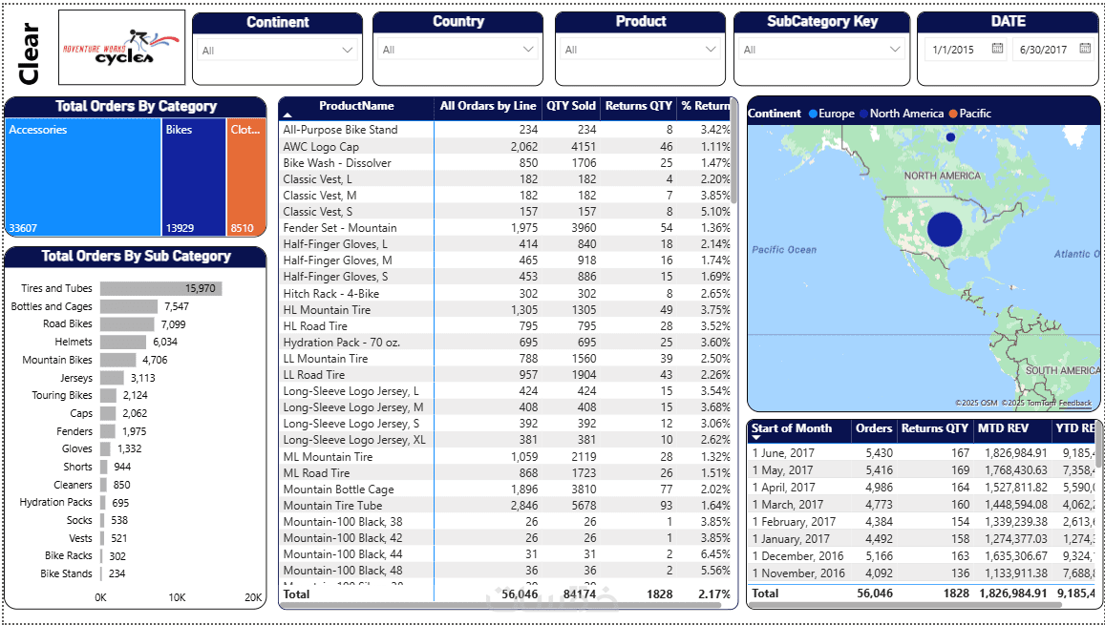This screenshot has height=625, width=1105.
Task: Open the end date calendar picker icon
Action: click(x=1083, y=49)
